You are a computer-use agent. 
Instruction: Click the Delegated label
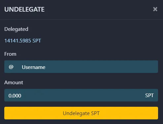(16, 29)
